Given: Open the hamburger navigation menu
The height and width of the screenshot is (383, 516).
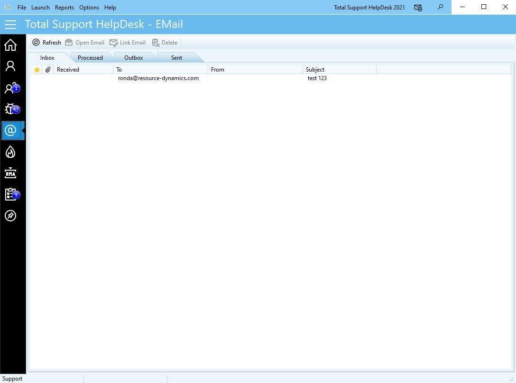Looking at the screenshot, I should pyautogui.click(x=10, y=24).
